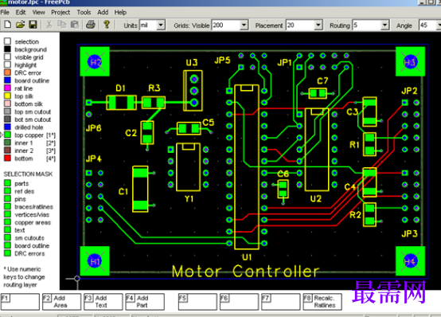This screenshot has height=317, width=441.
Task: Click the DRC error color swatch
Action: (7, 72)
